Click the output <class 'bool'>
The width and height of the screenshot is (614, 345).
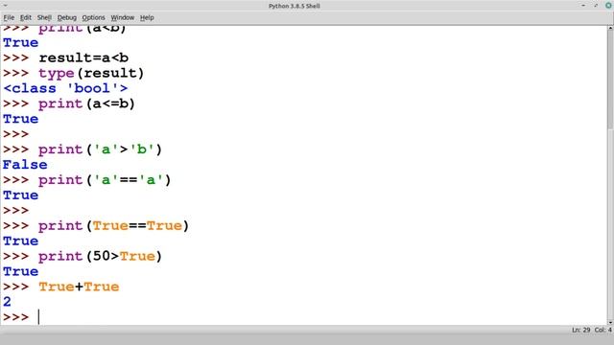click(65, 88)
